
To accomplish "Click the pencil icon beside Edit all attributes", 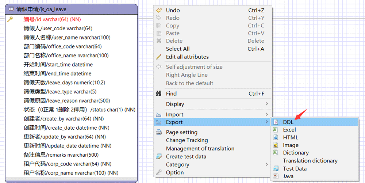I will 159,57.
